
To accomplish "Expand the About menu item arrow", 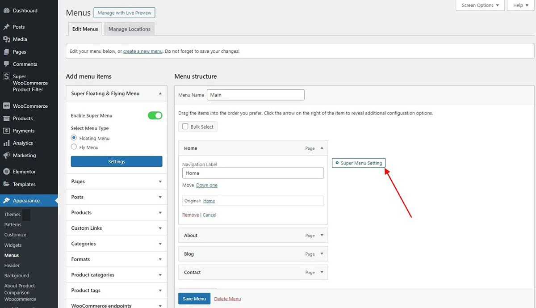I will pyautogui.click(x=322, y=236).
